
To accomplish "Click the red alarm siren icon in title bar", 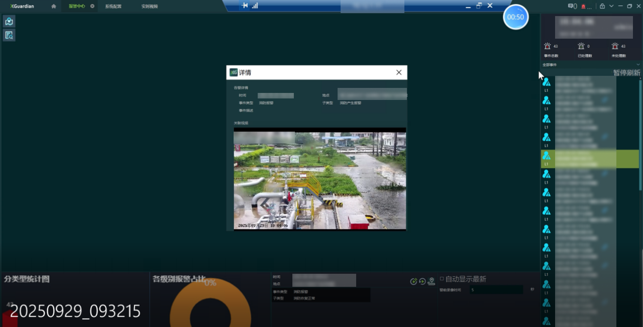I will tap(583, 7).
